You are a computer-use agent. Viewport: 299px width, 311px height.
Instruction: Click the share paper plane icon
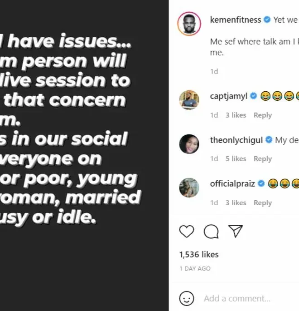pyautogui.click(x=236, y=232)
